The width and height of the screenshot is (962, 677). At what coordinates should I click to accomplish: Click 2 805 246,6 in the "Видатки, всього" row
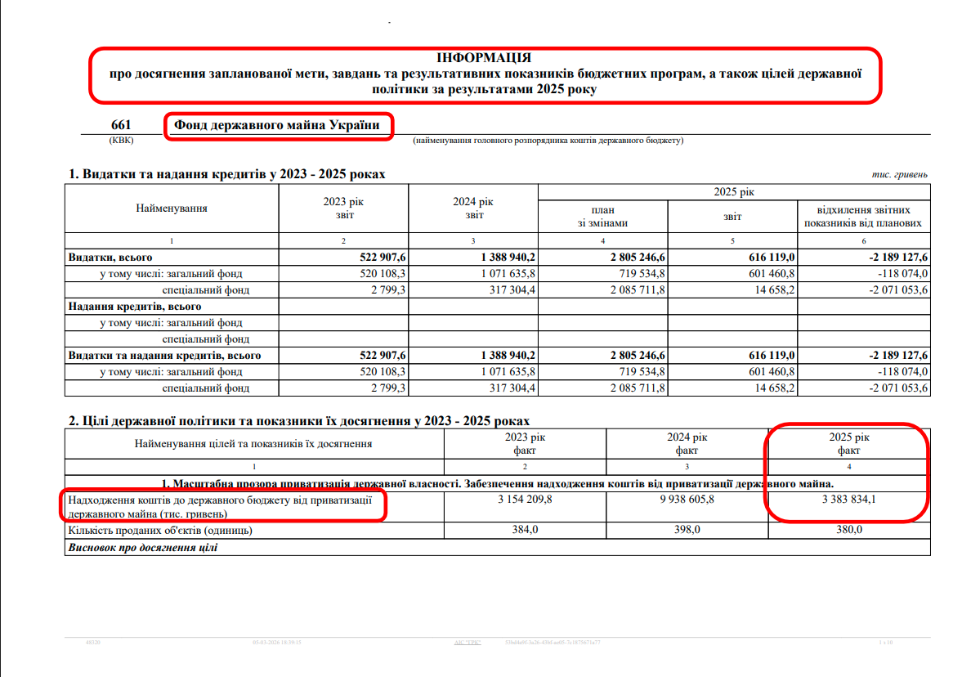(x=638, y=258)
